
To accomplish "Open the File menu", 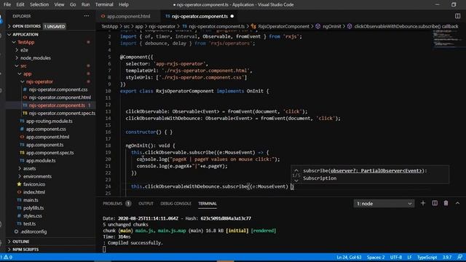I will click(x=7, y=4).
